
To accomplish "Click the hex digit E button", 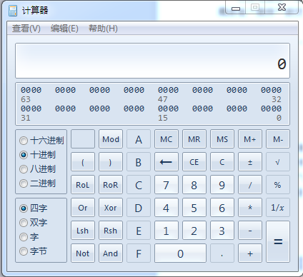I will pos(139,231).
